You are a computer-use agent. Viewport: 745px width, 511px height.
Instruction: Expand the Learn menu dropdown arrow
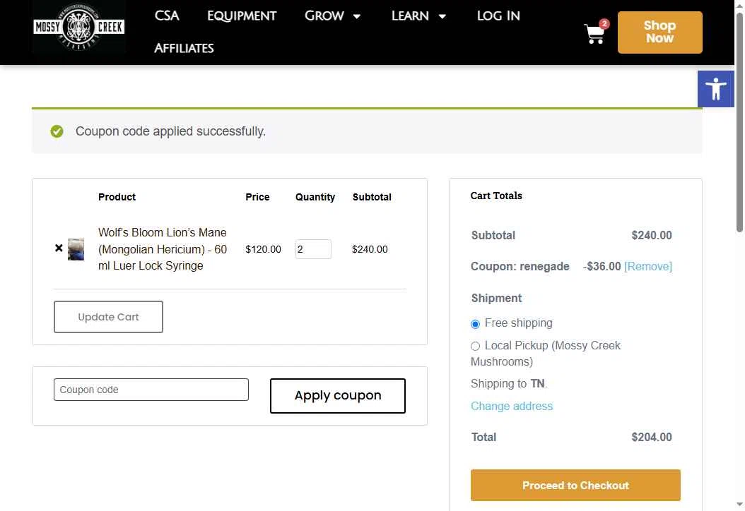tap(442, 17)
